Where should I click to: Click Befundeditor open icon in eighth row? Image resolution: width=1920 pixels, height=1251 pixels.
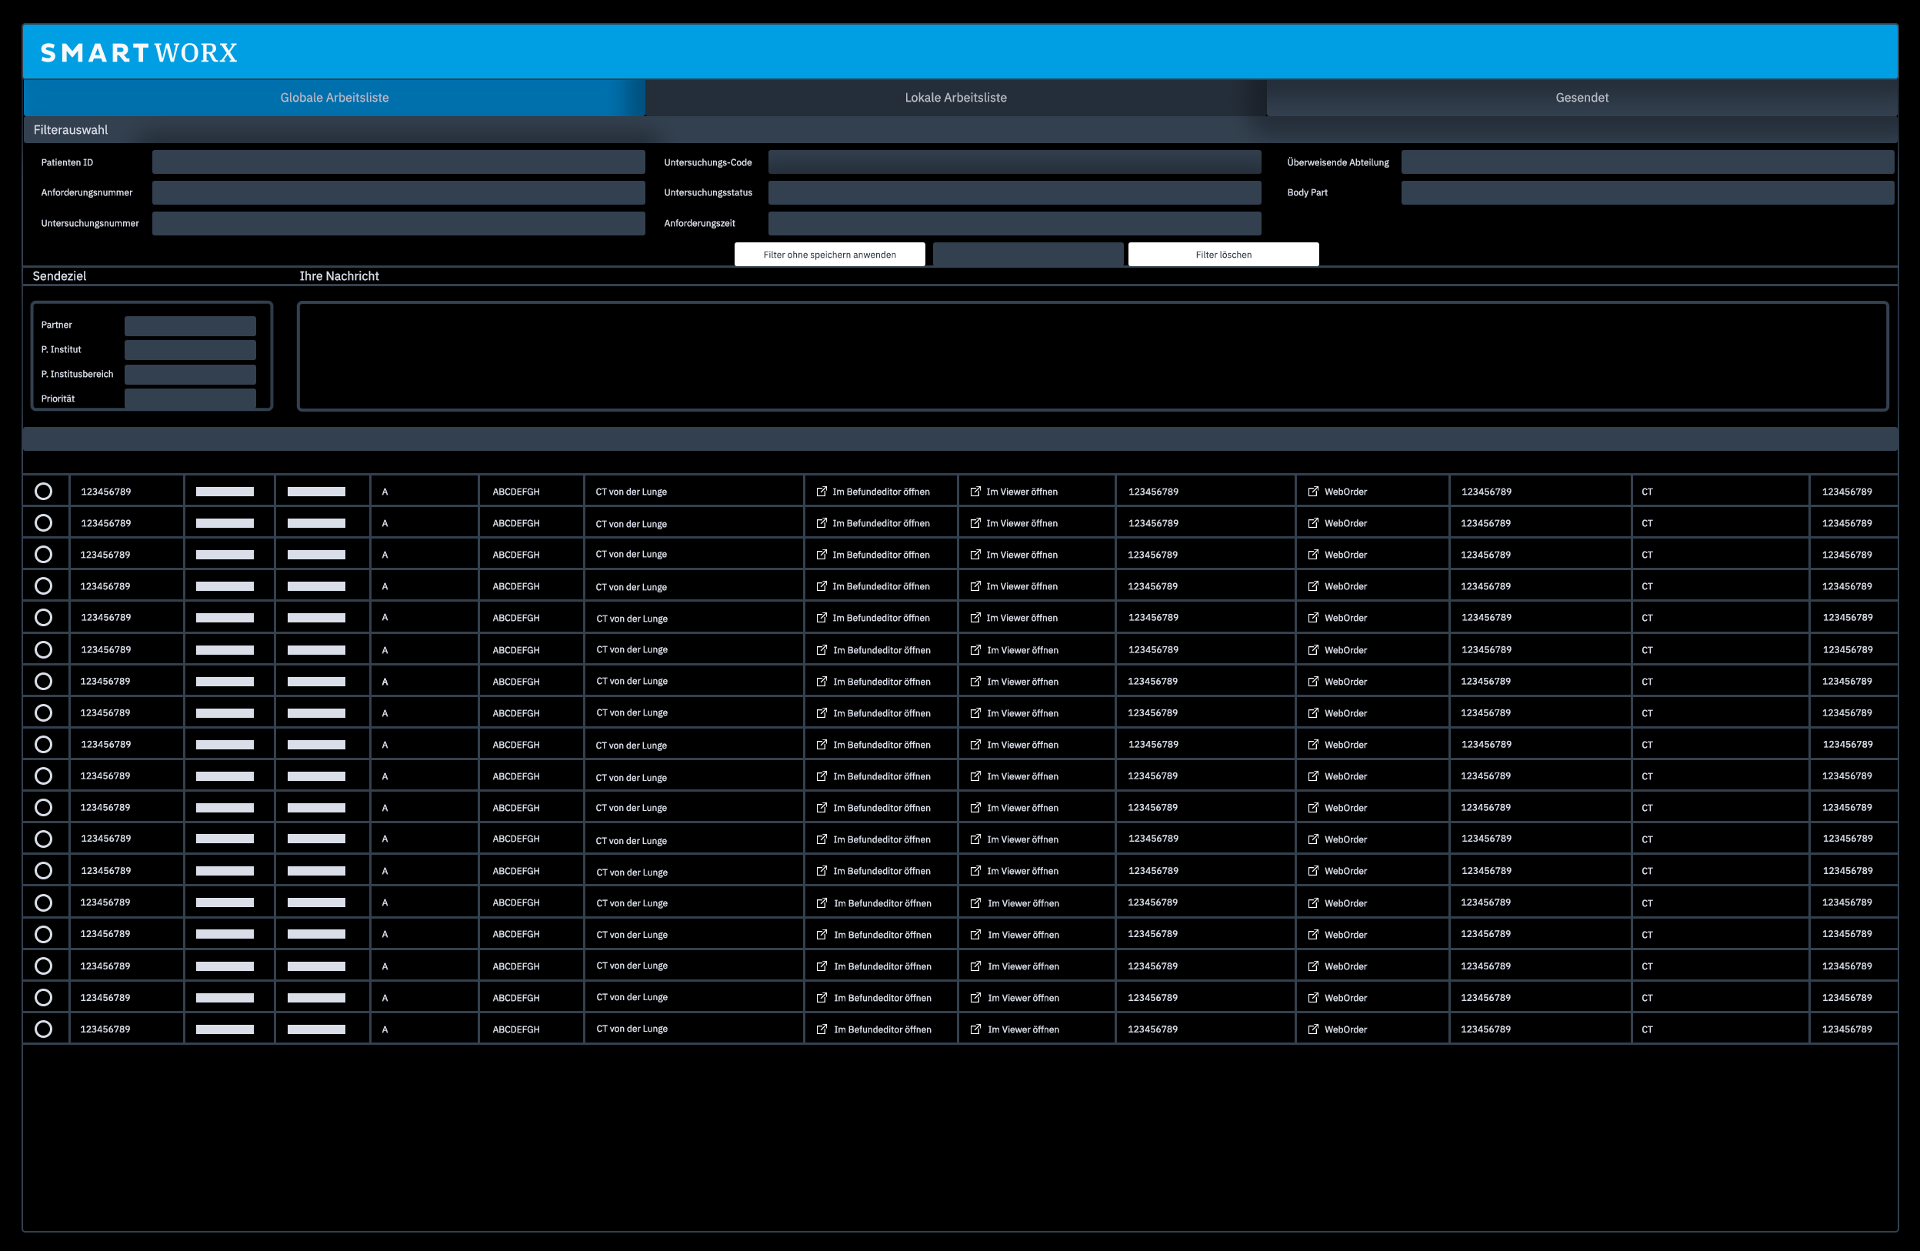tap(822, 712)
